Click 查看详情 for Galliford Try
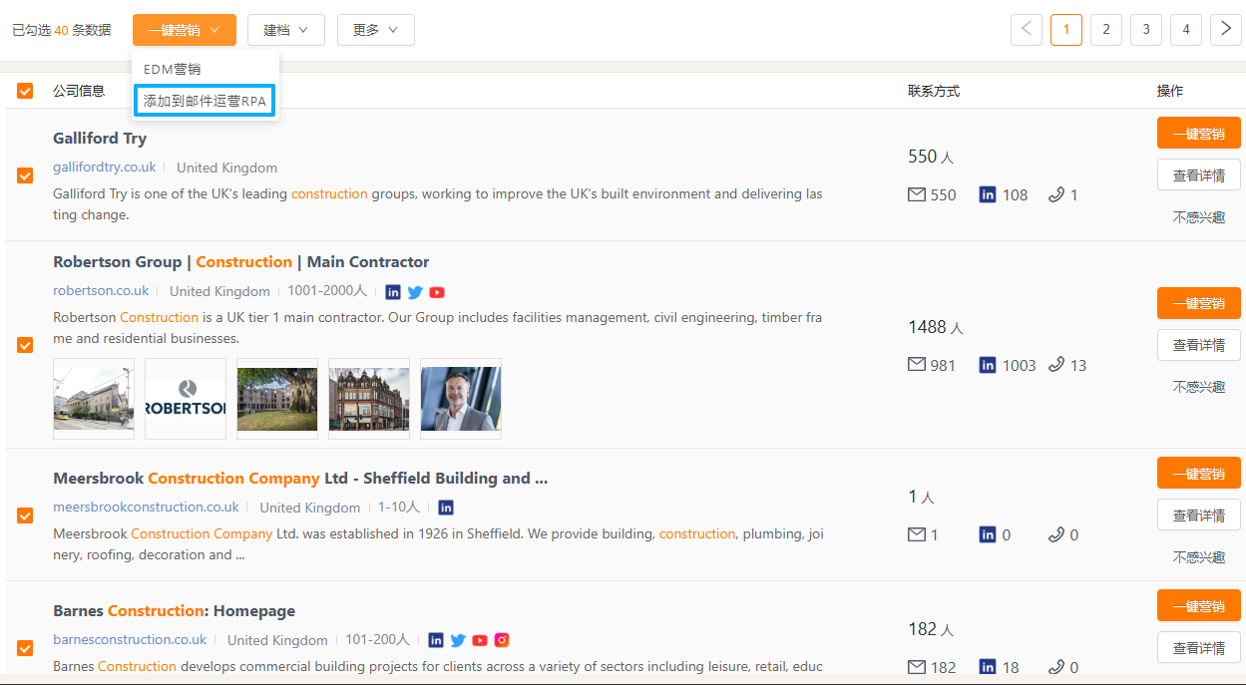1246x685 pixels. [1199, 174]
